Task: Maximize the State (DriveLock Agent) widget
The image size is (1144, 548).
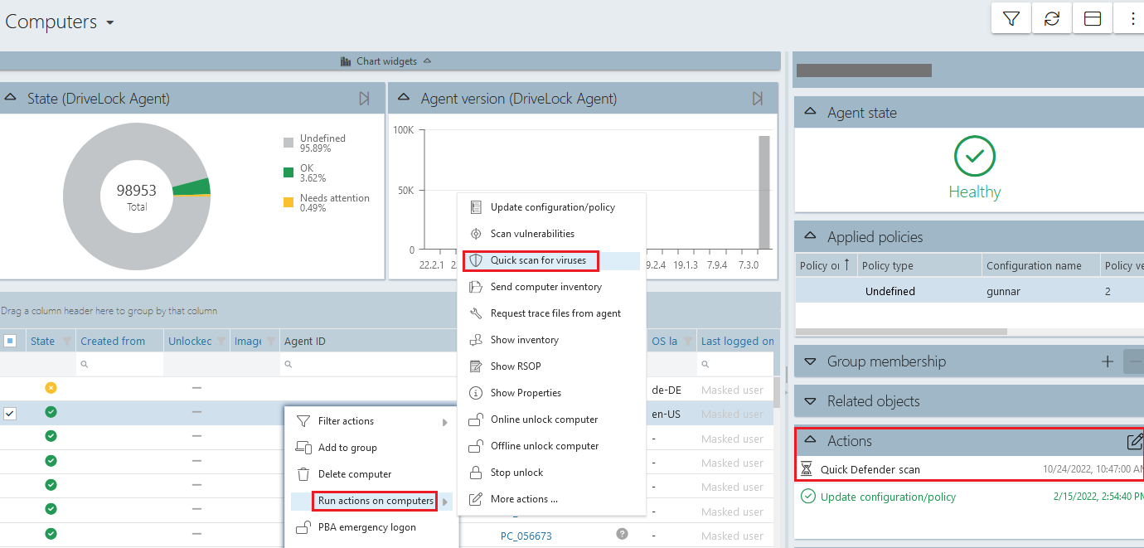Action: click(x=364, y=99)
